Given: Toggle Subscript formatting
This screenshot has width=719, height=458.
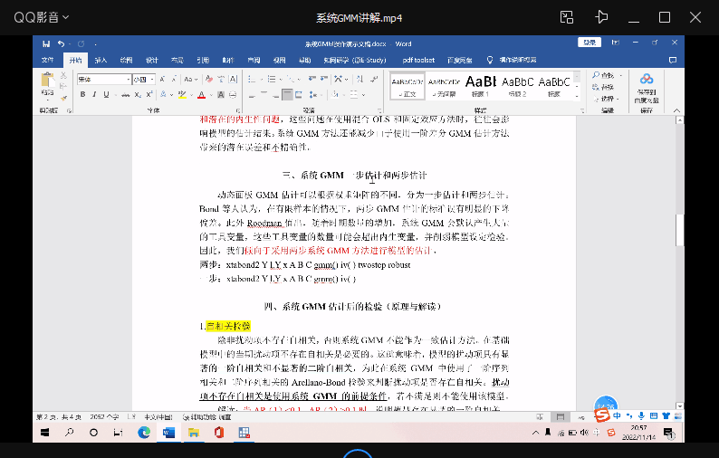Looking at the screenshot, I should pos(138,94).
